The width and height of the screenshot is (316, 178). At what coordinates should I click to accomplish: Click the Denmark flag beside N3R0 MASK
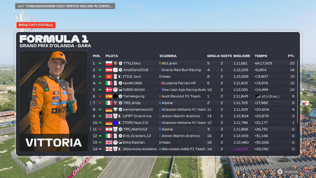[109, 90]
